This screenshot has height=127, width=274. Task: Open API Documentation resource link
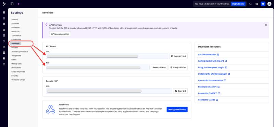click(209, 55)
